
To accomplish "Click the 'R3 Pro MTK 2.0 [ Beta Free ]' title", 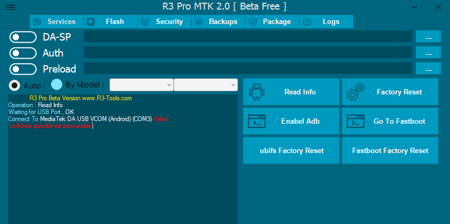I will click(224, 6).
